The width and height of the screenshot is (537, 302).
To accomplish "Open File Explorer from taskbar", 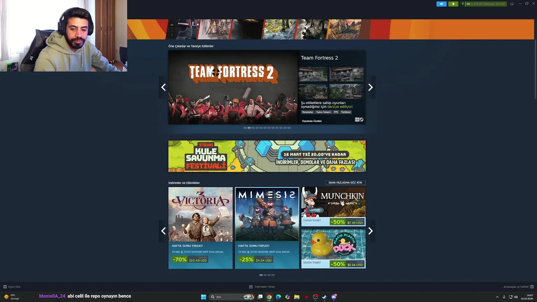I will tap(297, 297).
